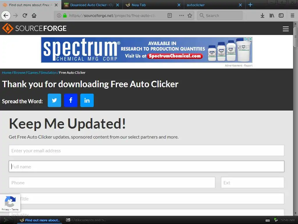This screenshot has height=224, width=298.
Task: Click the Simulation breadcrumb link
Action: point(49,73)
